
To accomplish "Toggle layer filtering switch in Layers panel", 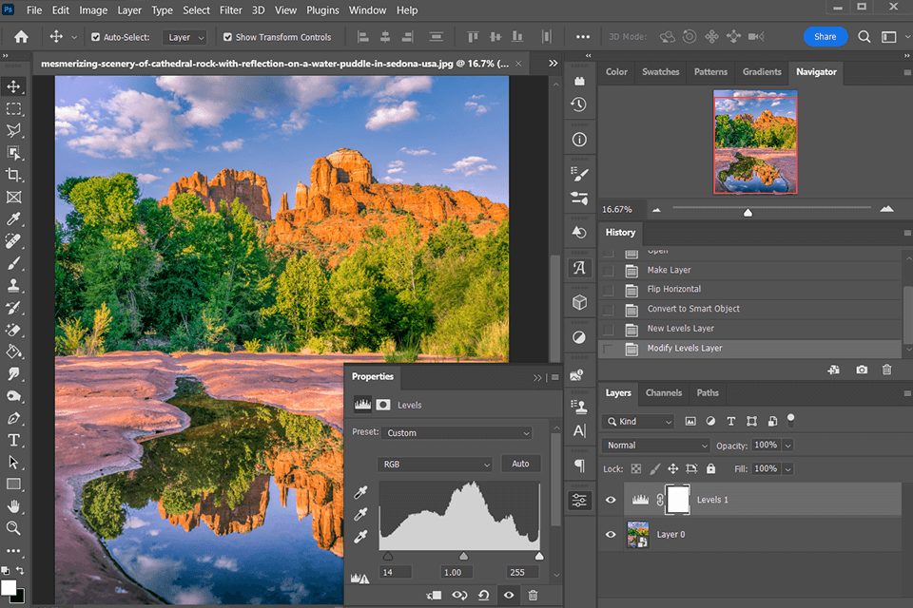I will [790, 420].
